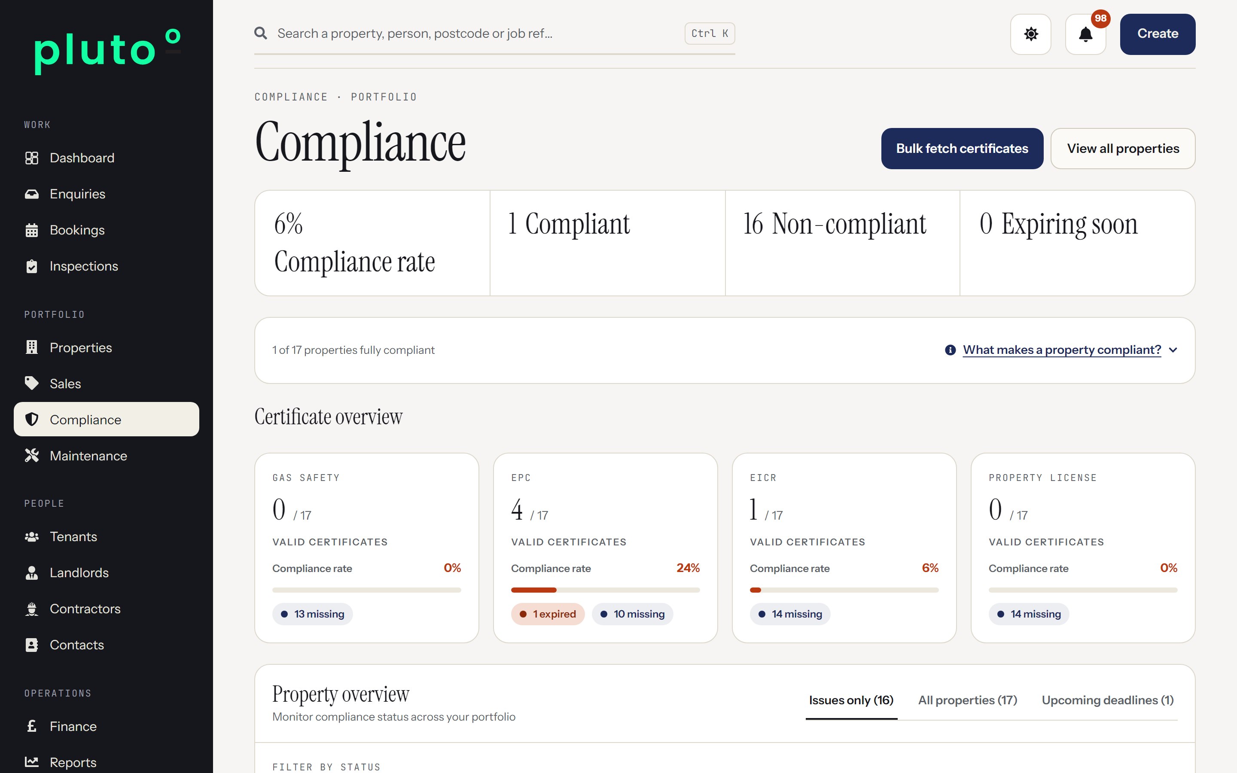Open notifications bell with 98 badge
This screenshot has height=773, width=1237.
click(1086, 34)
